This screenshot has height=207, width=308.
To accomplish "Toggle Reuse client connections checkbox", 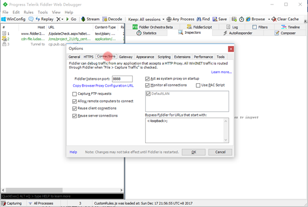I will [x=74, y=109].
